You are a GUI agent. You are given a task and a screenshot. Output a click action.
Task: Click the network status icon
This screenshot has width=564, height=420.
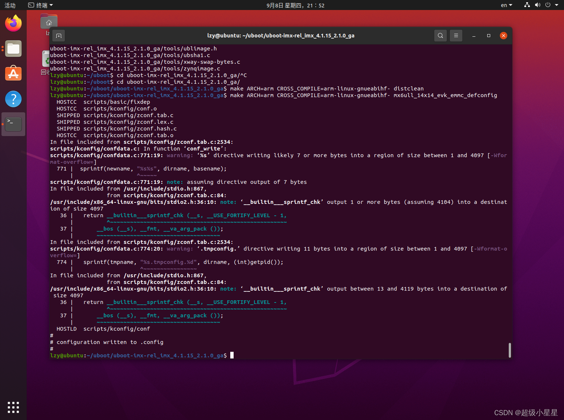point(527,5)
